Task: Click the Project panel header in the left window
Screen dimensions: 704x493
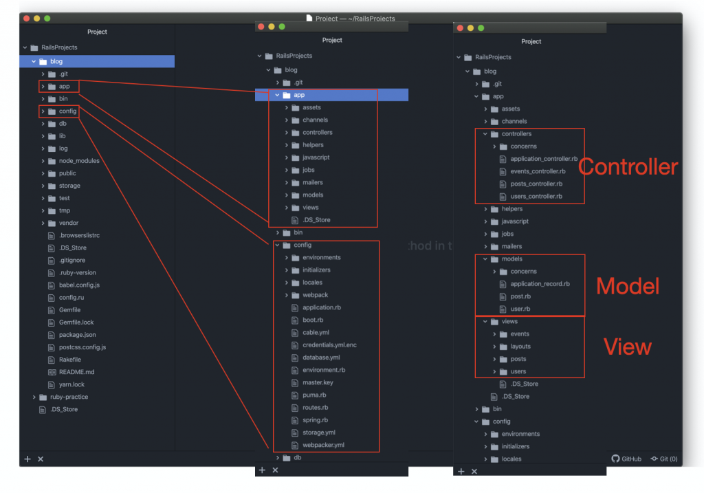Action: [97, 32]
